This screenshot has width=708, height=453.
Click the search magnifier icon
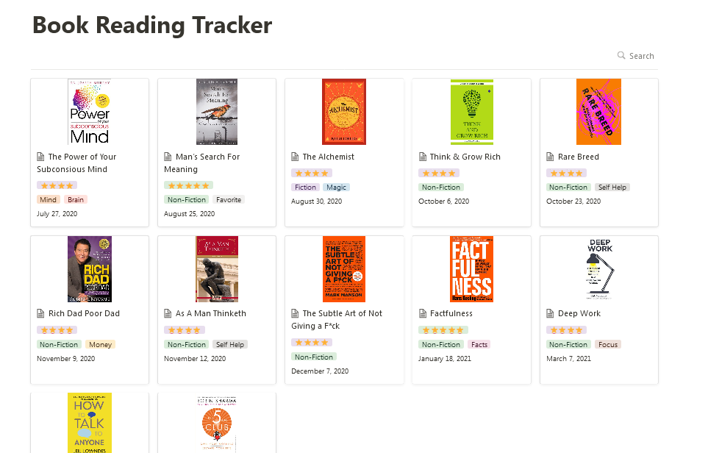[621, 55]
